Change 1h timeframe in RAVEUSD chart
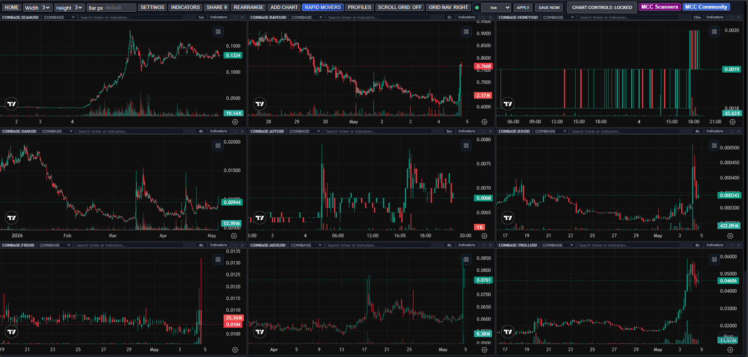748x357 pixels. tap(449, 17)
